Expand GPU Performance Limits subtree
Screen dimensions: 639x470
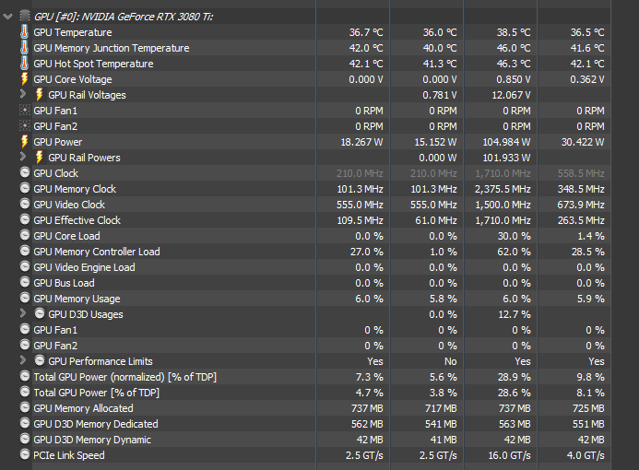[x=23, y=360]
